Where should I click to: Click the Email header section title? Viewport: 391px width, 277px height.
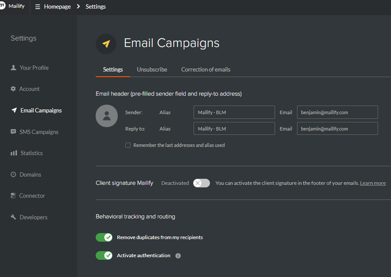[x=169, y=94]
